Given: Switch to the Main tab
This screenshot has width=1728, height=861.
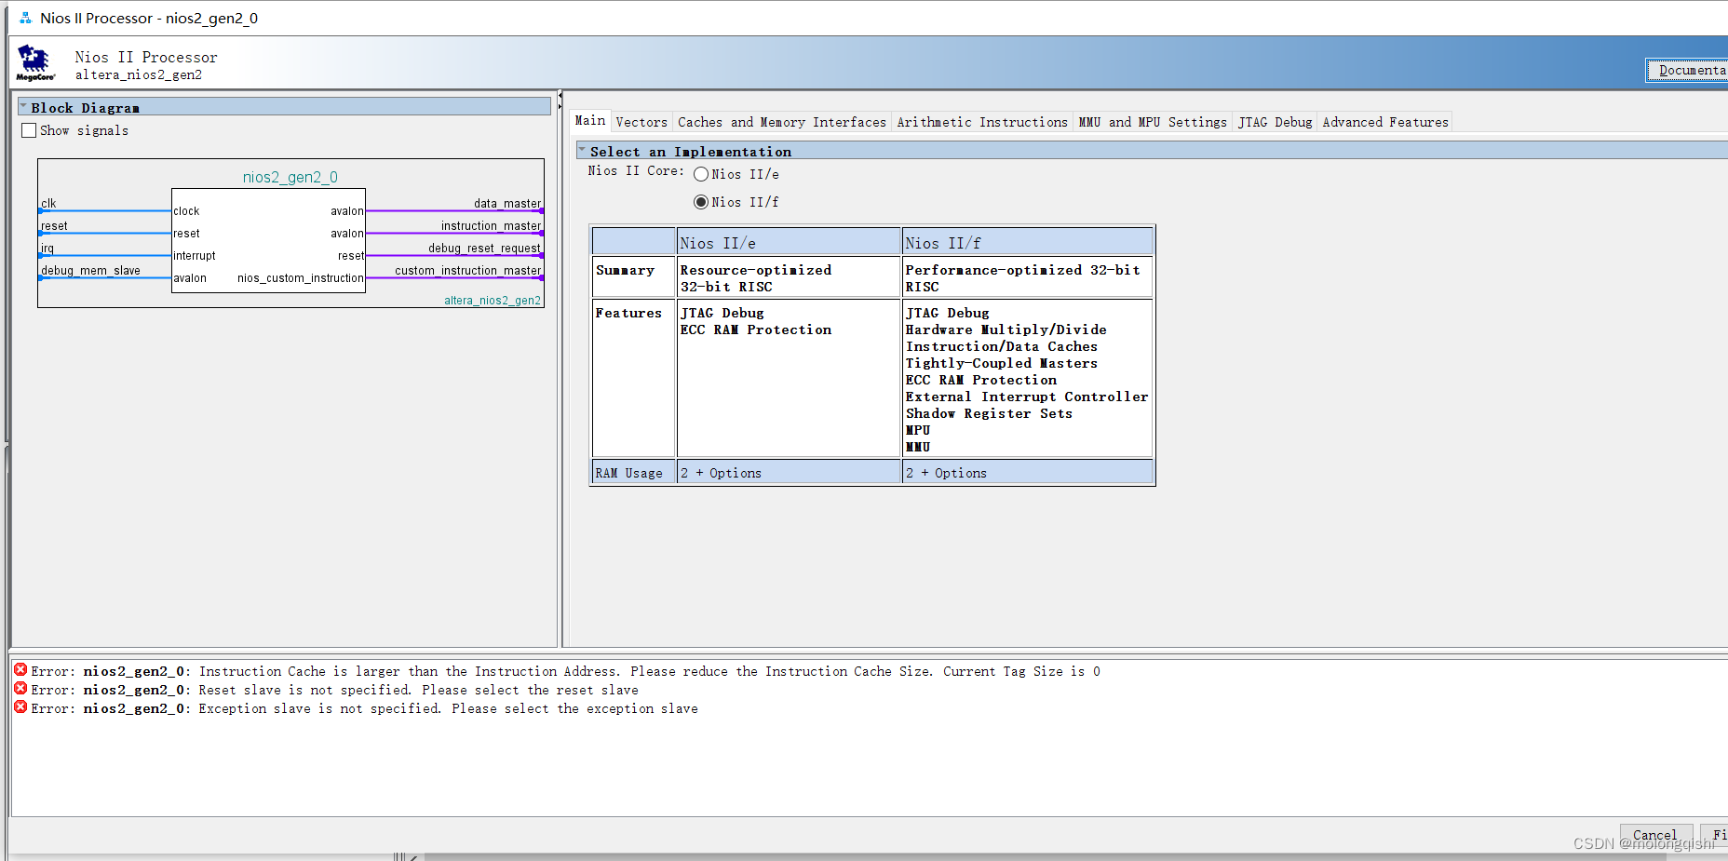Looking at the screenshot, I should [x=590, y=121].
